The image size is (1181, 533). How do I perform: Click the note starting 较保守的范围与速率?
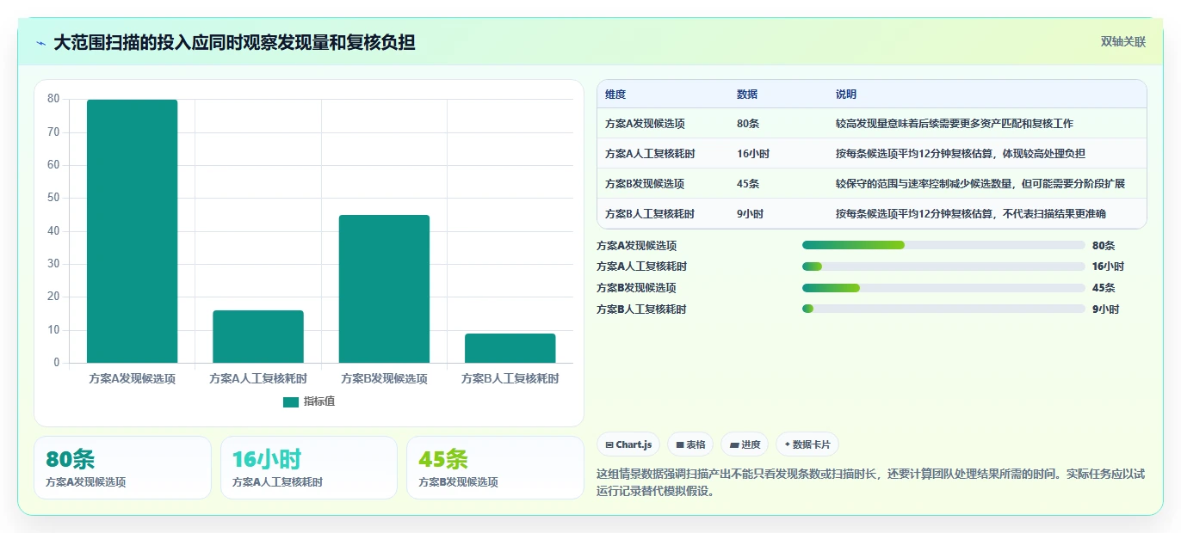980,184
